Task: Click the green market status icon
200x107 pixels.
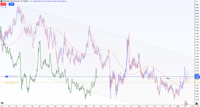Action: (x=29, y=1)
